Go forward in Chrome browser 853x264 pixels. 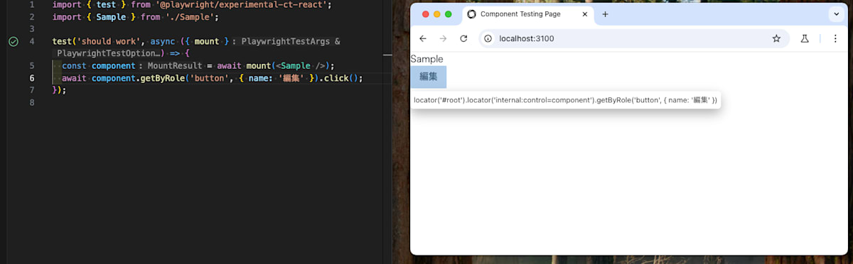pos(443,38)
